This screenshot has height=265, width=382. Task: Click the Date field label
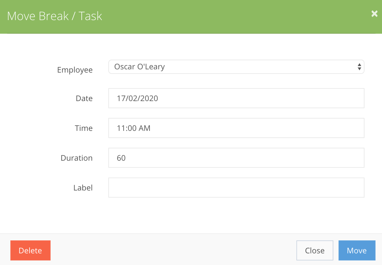pos(84,98)
